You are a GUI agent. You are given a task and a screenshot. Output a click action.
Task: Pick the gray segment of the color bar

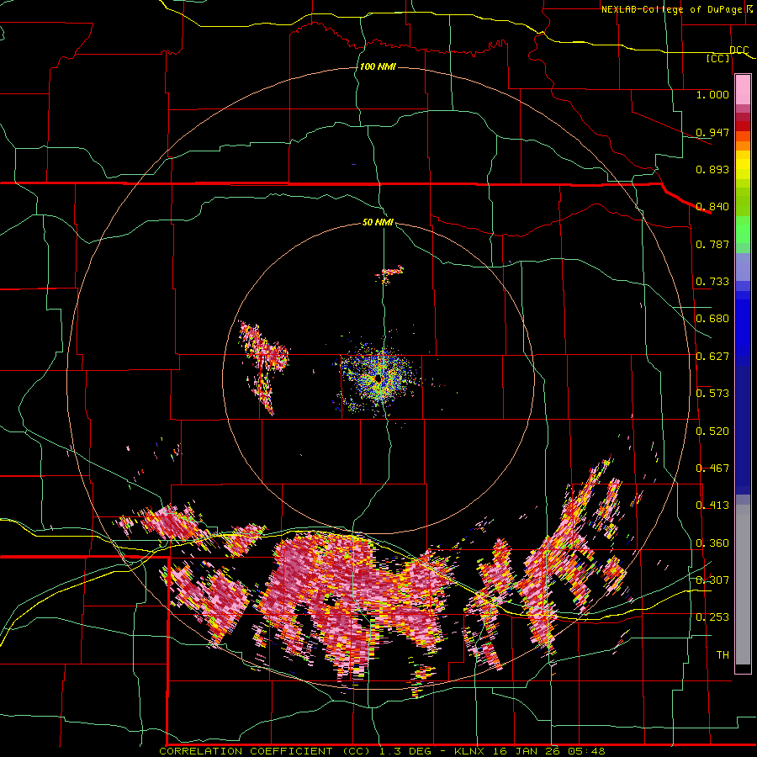(743, 585)
